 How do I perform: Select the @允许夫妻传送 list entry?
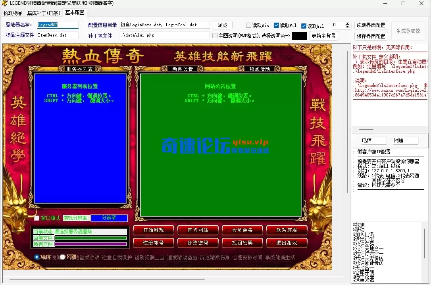coord(368,258)
